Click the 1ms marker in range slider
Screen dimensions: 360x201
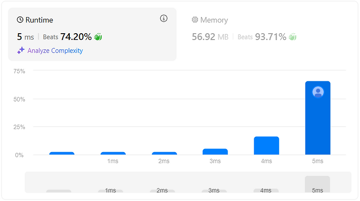click(x=110, y=191)
